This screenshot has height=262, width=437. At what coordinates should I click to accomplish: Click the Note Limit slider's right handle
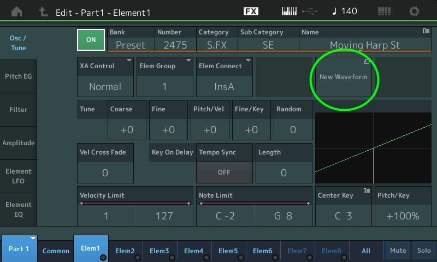pos(308,203)
